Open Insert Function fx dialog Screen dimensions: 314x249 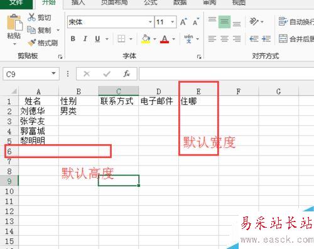pos(127,74)
